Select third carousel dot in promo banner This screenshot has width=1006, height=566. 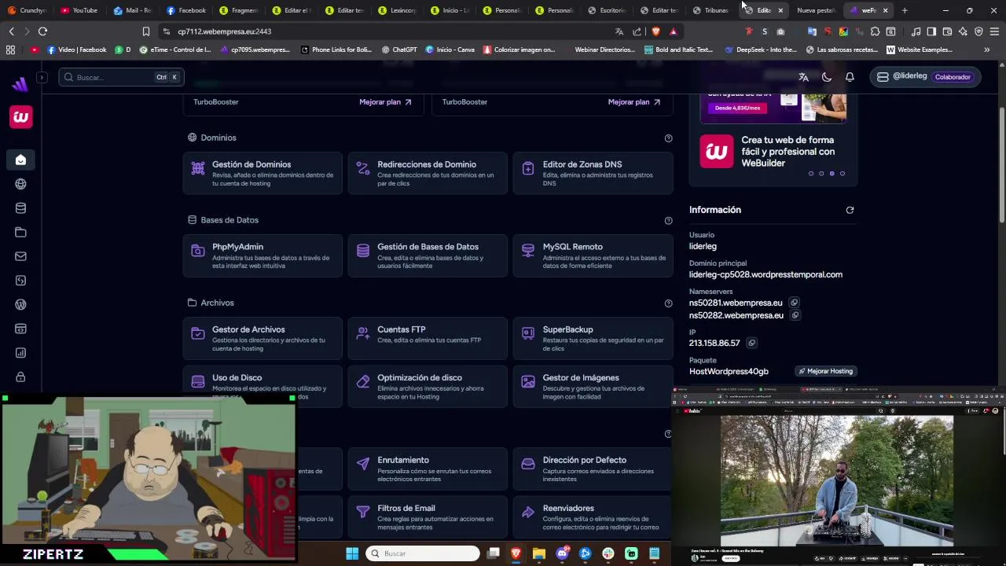click(x=832, y=174)
